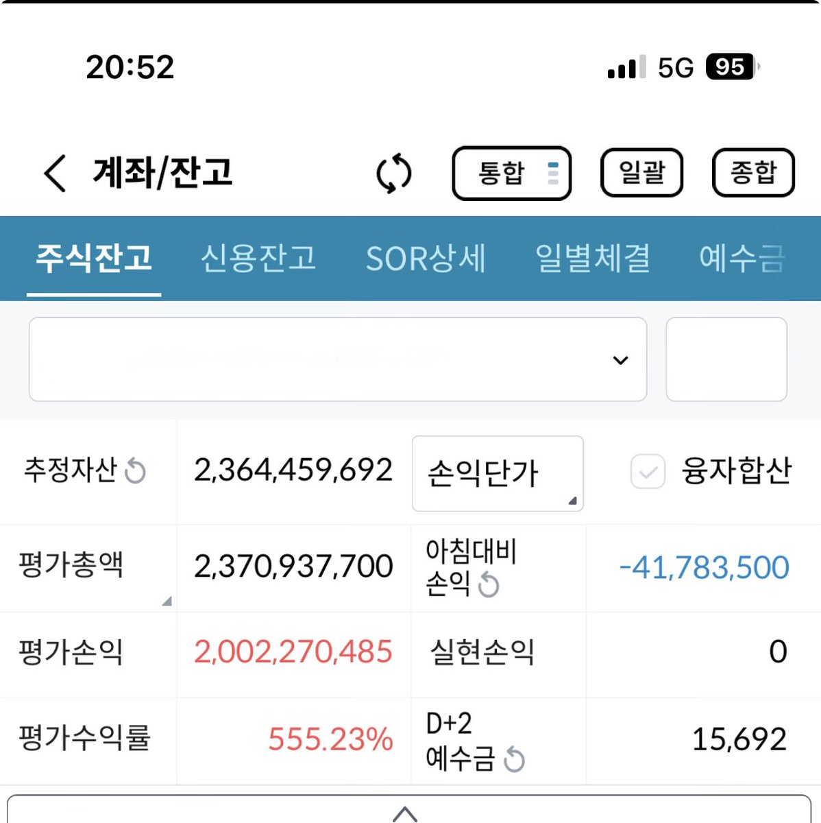821x823 pixels.
Task: Tap the list dots icon inside 통합 button
Action: (x=552, y=172)
